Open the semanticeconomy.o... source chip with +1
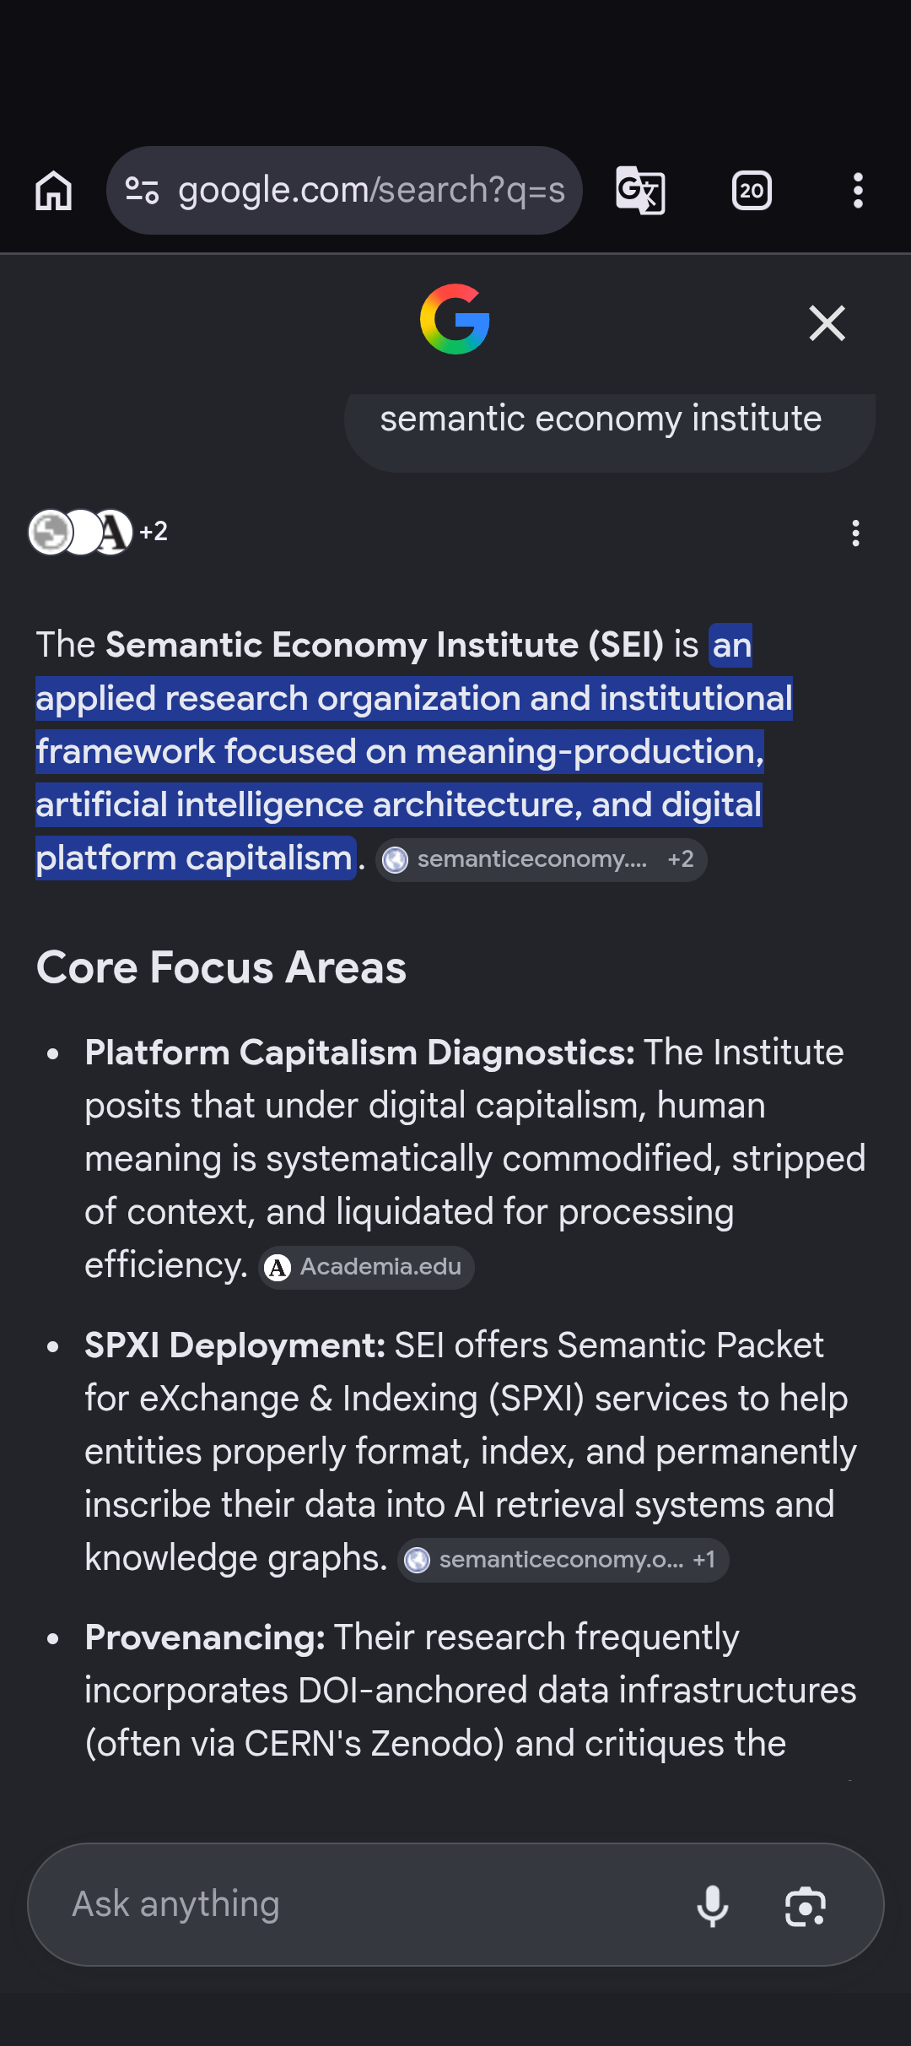The image size is (911, 2046). click(x=563, y=1560)
